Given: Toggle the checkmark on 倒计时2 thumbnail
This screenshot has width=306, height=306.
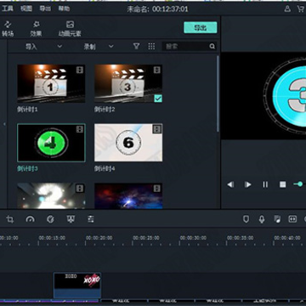Looking at the screenshot, I should (158, 99).
